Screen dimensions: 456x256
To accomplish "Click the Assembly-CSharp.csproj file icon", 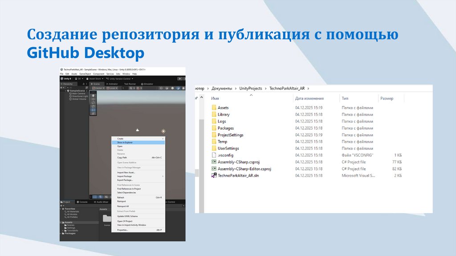I will click(214, 162).
